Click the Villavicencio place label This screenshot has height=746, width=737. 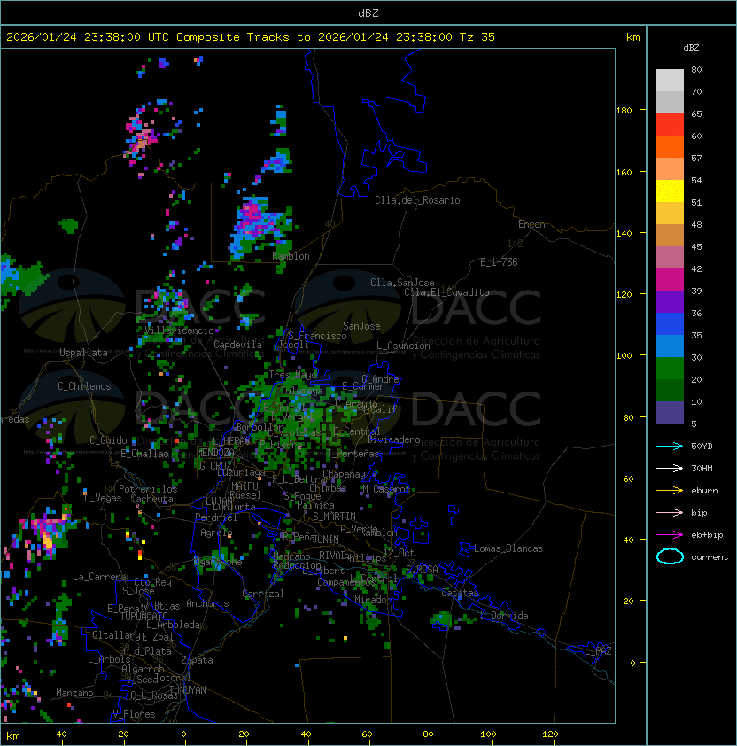(x=179, y=330)
